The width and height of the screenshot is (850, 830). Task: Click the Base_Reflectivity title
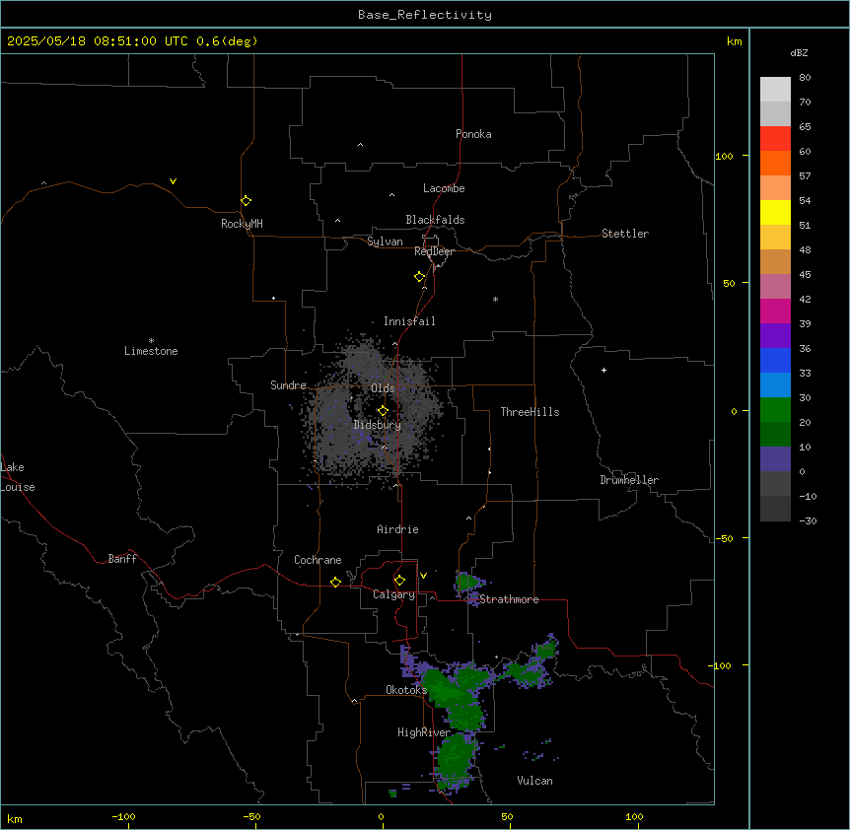pyautogui.click(x=425, y=15)
